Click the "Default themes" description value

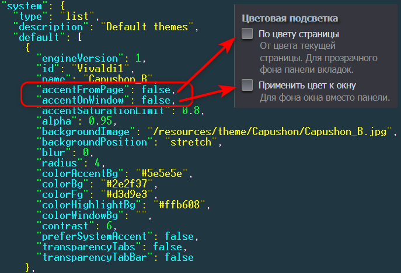(147, 27)
